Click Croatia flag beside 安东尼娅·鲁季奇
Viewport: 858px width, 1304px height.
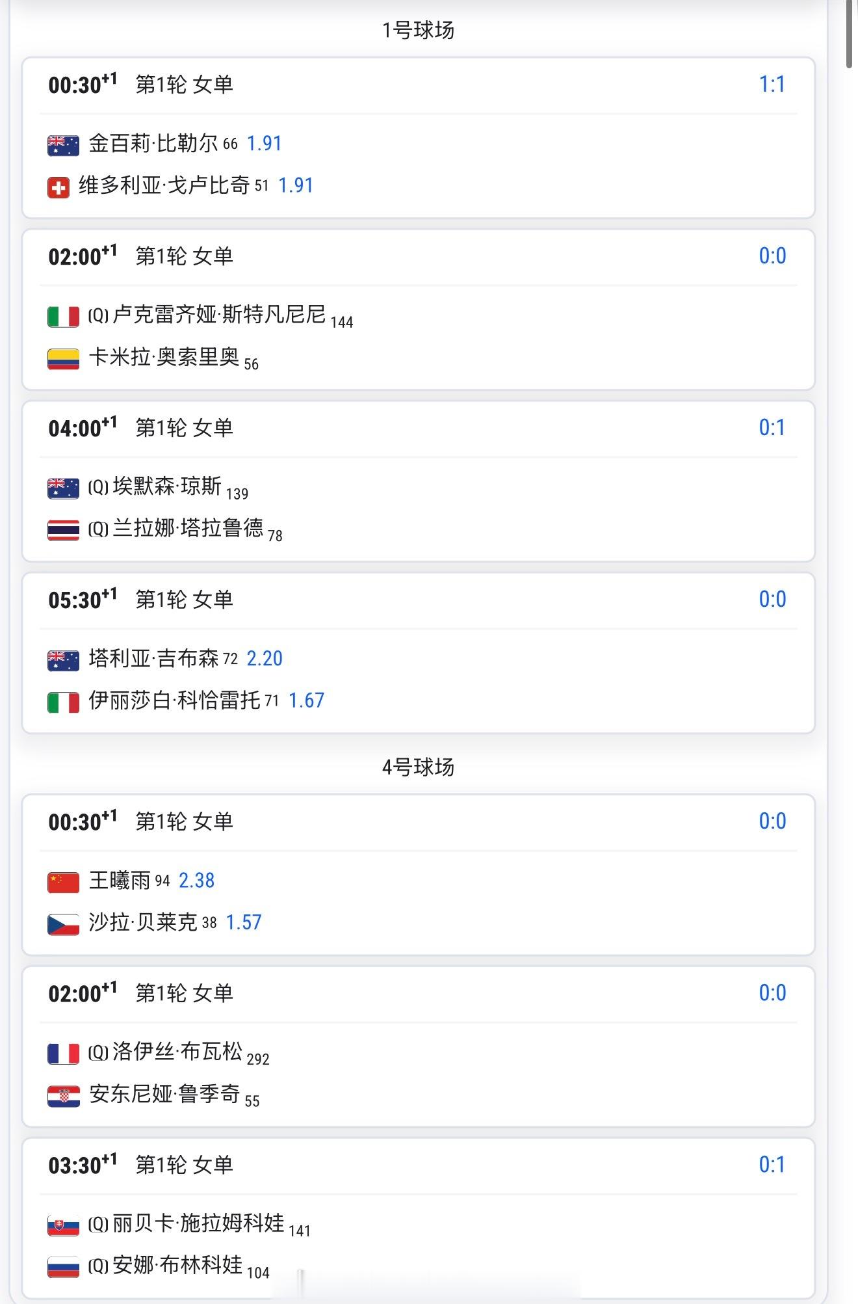pyautogui.click(x=63, y=1096)
